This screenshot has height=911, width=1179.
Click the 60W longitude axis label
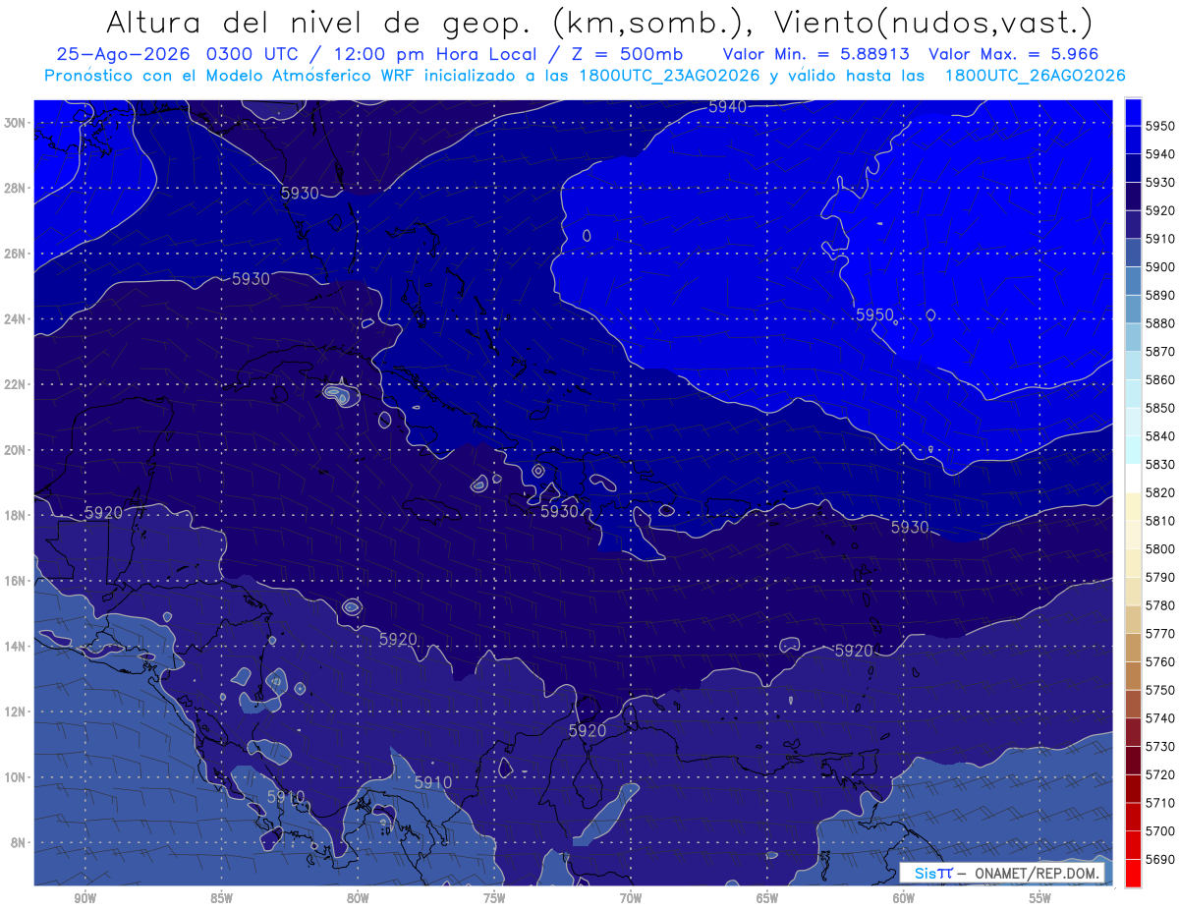(904, 898)
